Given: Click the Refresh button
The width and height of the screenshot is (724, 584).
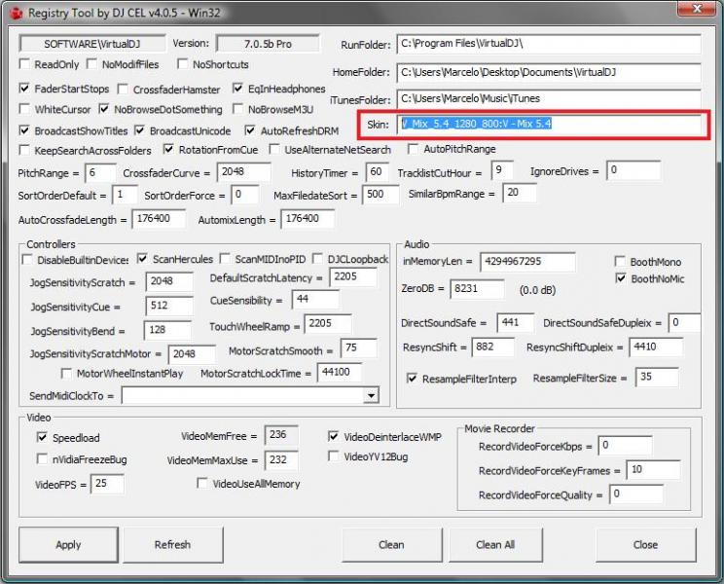Looking at the screenshot, I should 172,545.
